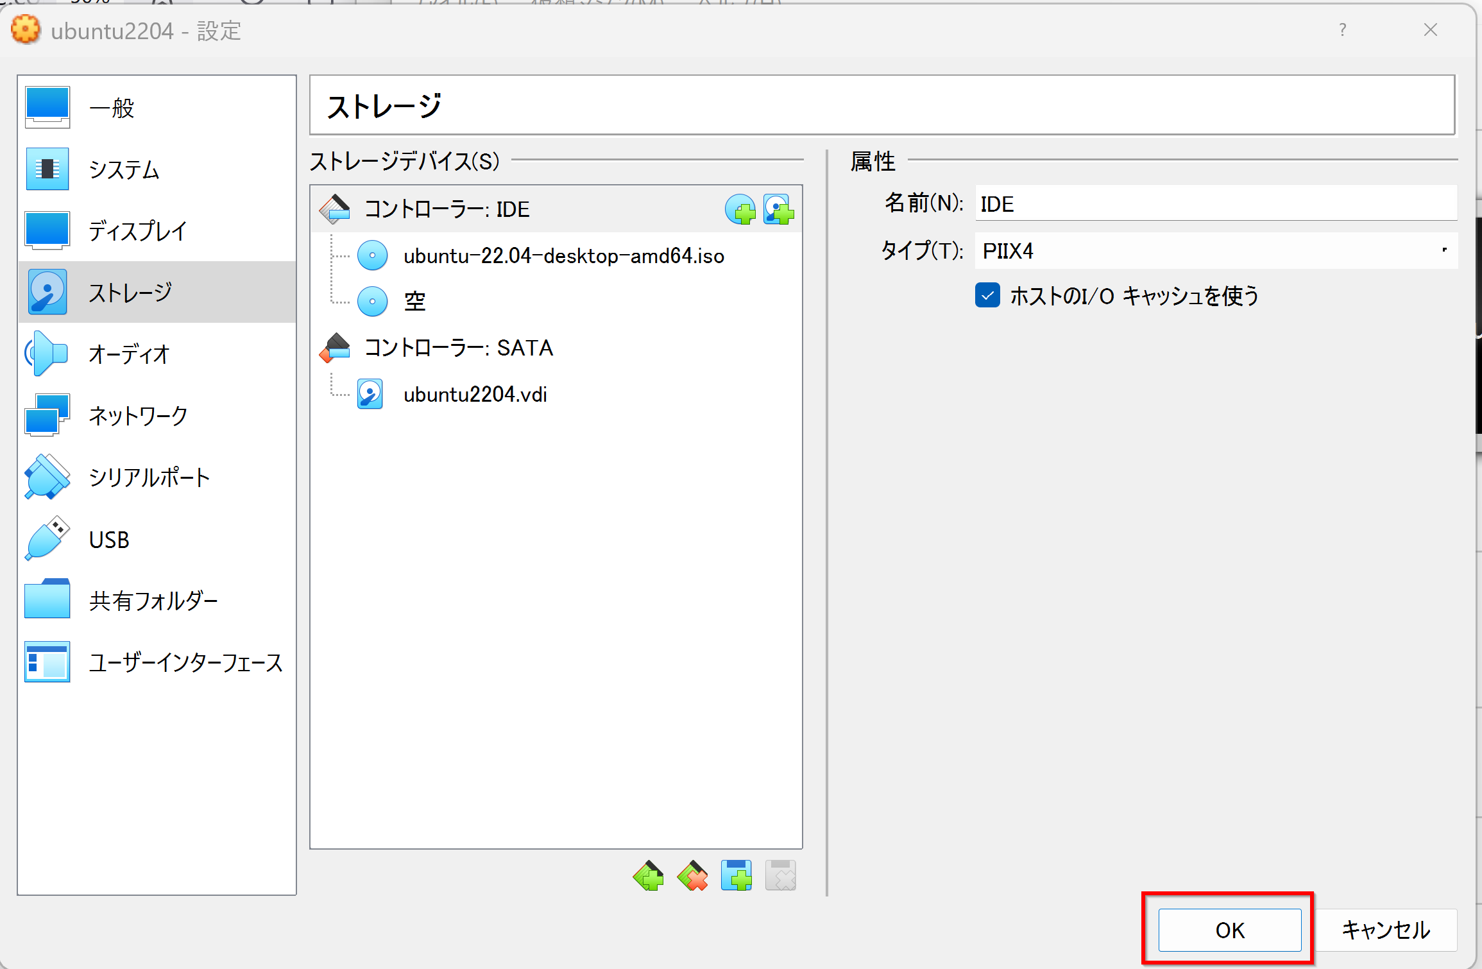
Task: Click the disc icon beside the ubuntu iso
Action: [372, 255]
